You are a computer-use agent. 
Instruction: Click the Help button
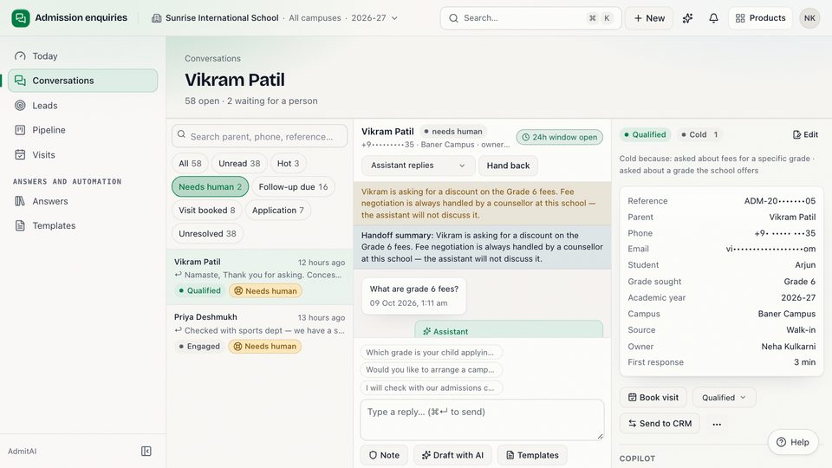point(793,442)
